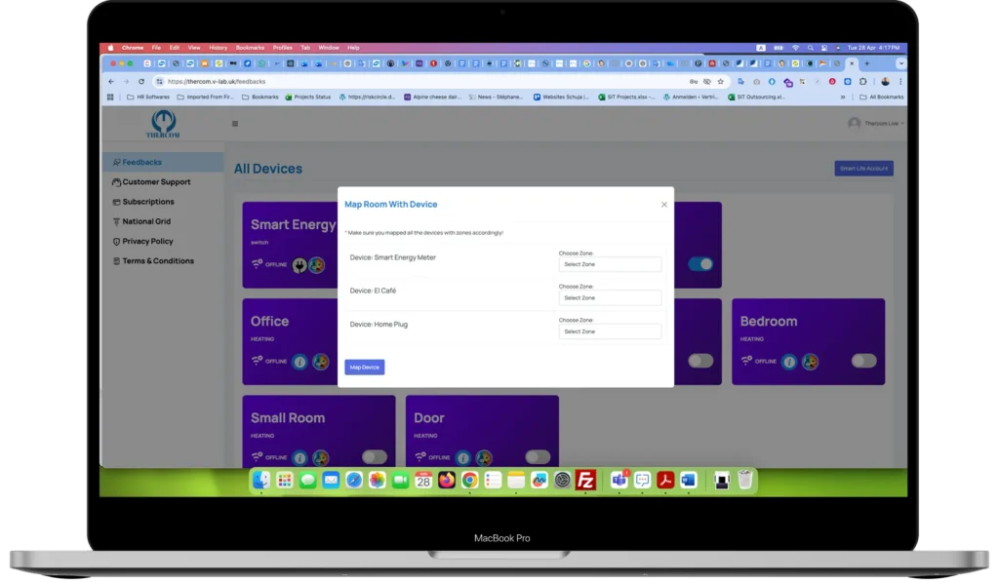This screenshot has height=583, width=999.
Task: Go back with the browser back arrow
Action: 111,82
